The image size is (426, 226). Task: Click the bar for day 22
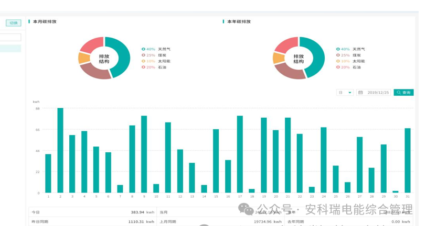tap(300, 163)
